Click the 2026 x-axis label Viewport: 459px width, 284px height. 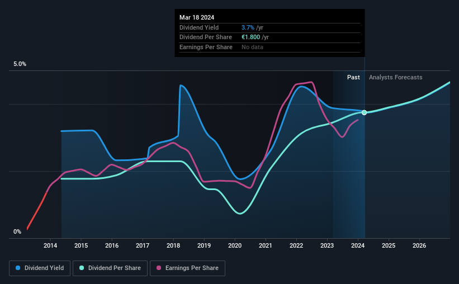click(419, 245)
